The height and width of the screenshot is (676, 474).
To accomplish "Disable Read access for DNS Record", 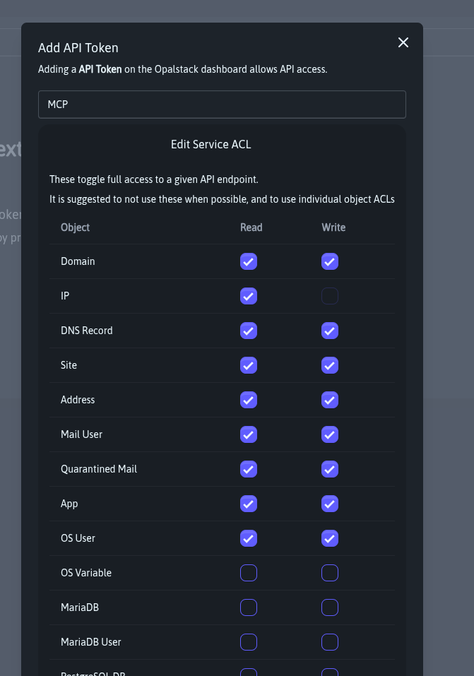I will tap(249, 331).
